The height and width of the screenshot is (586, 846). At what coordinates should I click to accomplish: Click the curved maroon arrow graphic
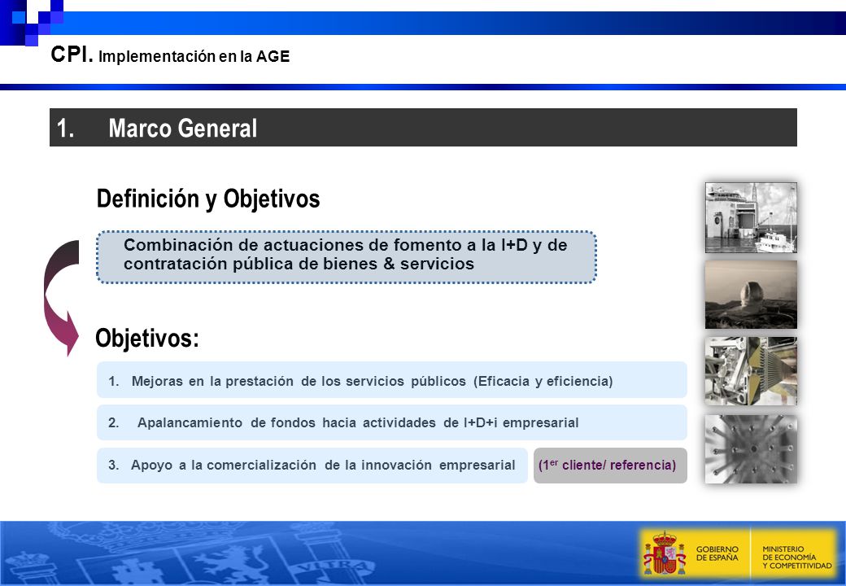coord(61,298)
